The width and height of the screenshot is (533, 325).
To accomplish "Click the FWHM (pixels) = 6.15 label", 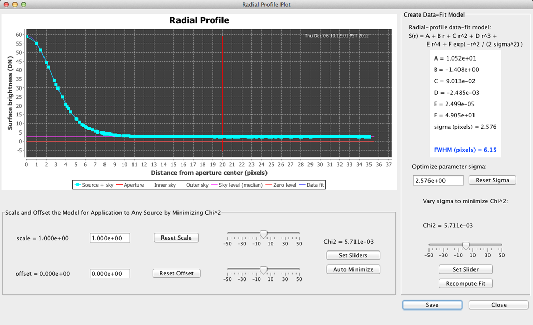I will 464,150.
